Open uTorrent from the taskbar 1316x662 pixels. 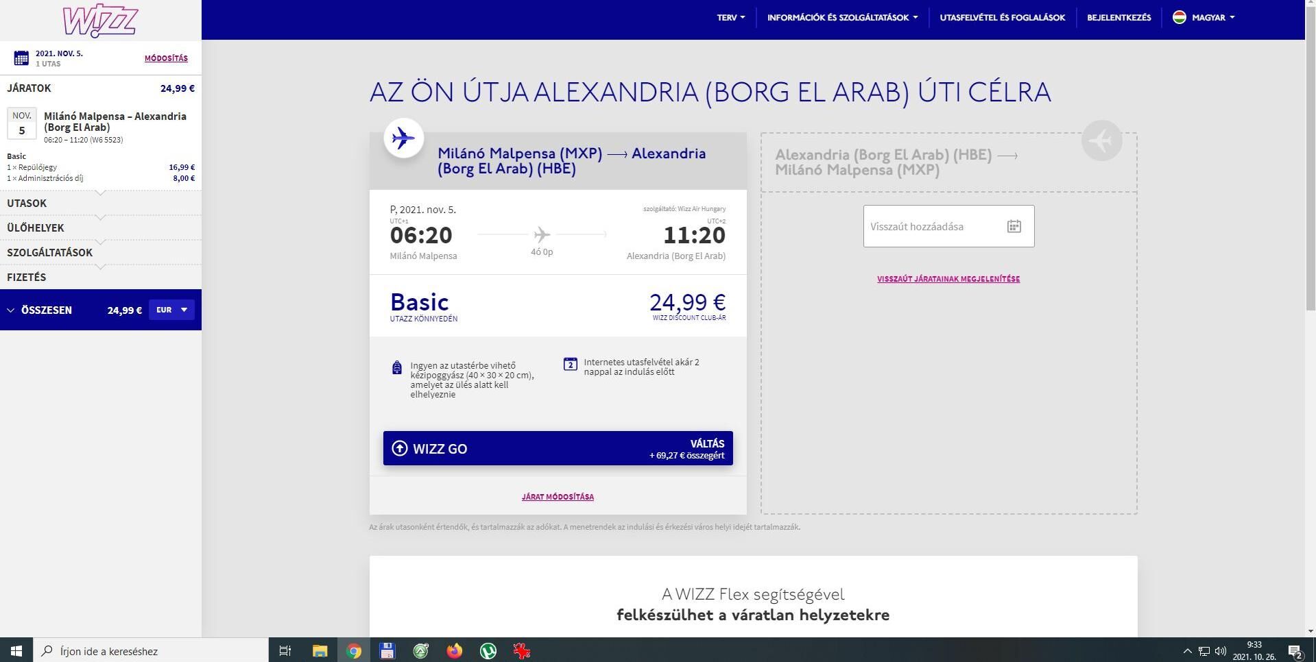pos(488,650)
